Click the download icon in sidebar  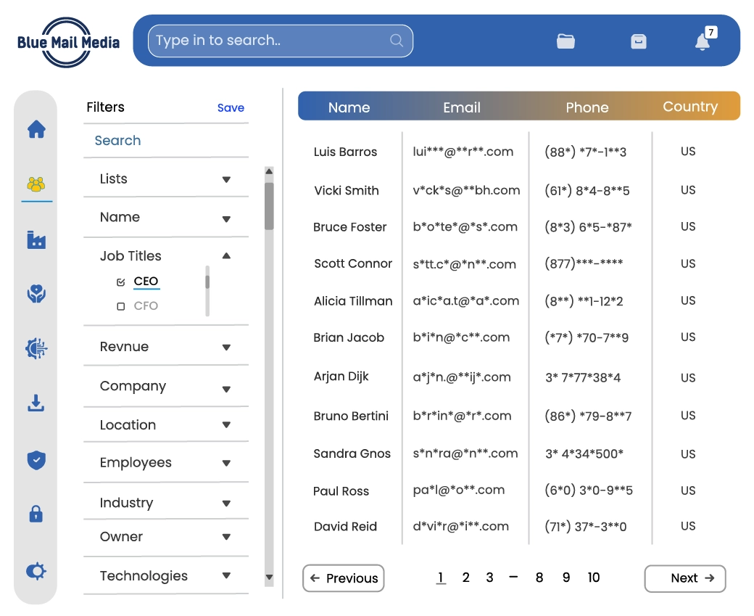tap(36, 403)
